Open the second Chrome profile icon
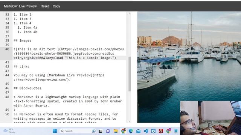Screen dimensions: 241x135 [168, 131]
